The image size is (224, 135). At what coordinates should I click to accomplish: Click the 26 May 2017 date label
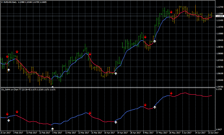point(175,133)
